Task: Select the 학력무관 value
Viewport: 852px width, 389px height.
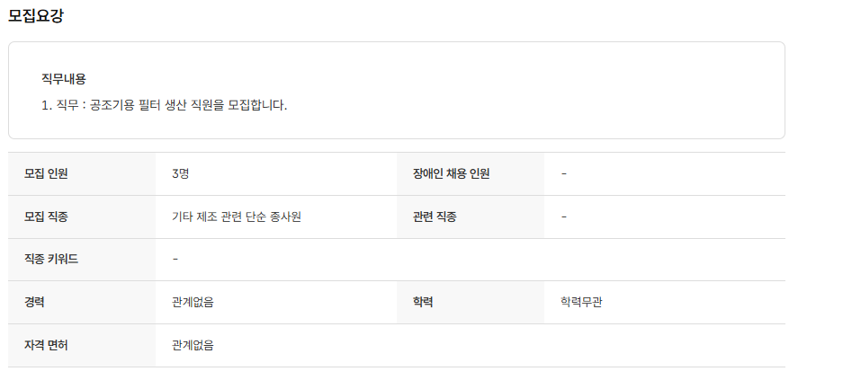Action: point(581,302)
